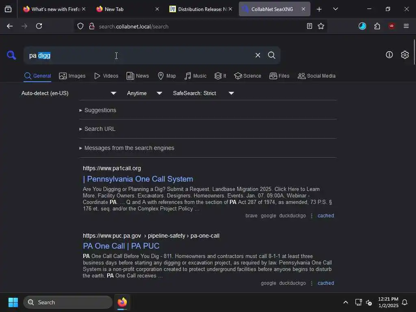Open PA One Call | PA PUC result
Screen dimensions: 416x312
tap(121, 246)
